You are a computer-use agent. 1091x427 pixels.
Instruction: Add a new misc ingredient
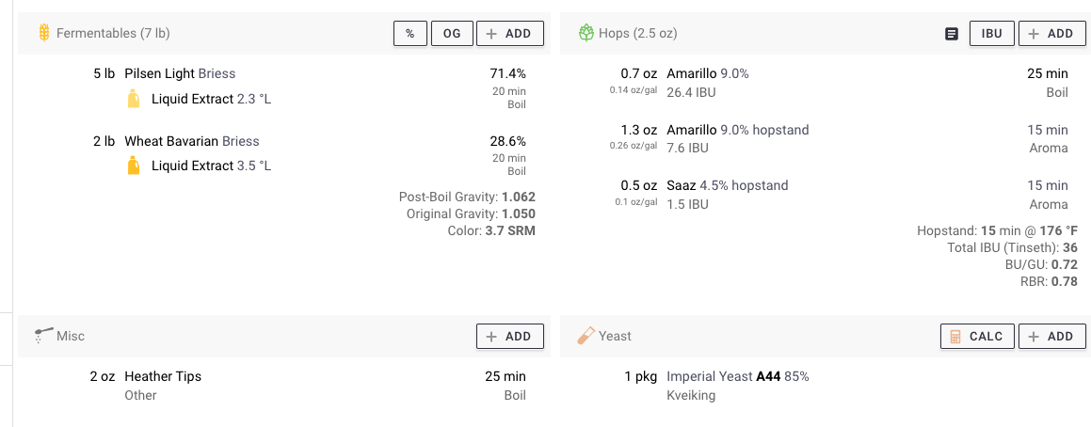point(510,337)
